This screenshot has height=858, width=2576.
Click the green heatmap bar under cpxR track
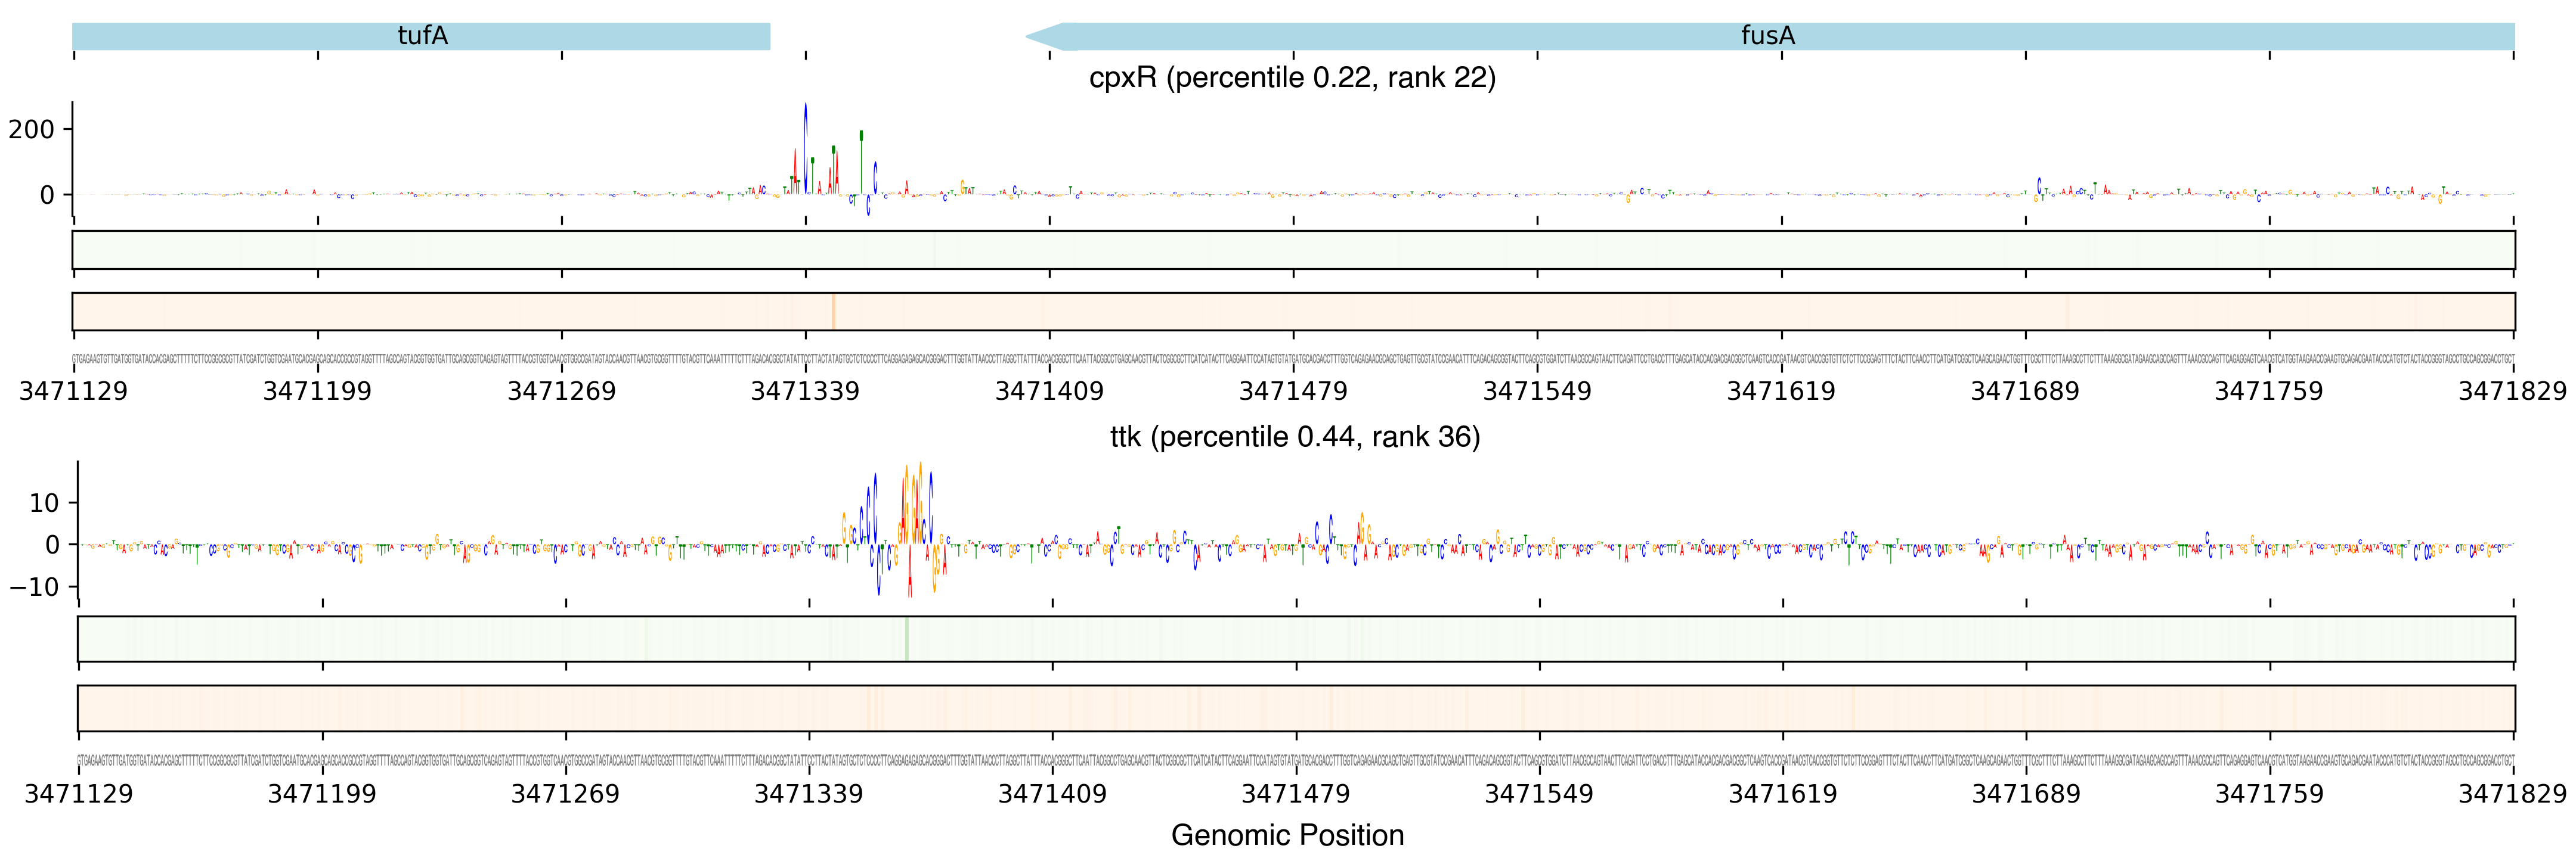click(1292, 250)
